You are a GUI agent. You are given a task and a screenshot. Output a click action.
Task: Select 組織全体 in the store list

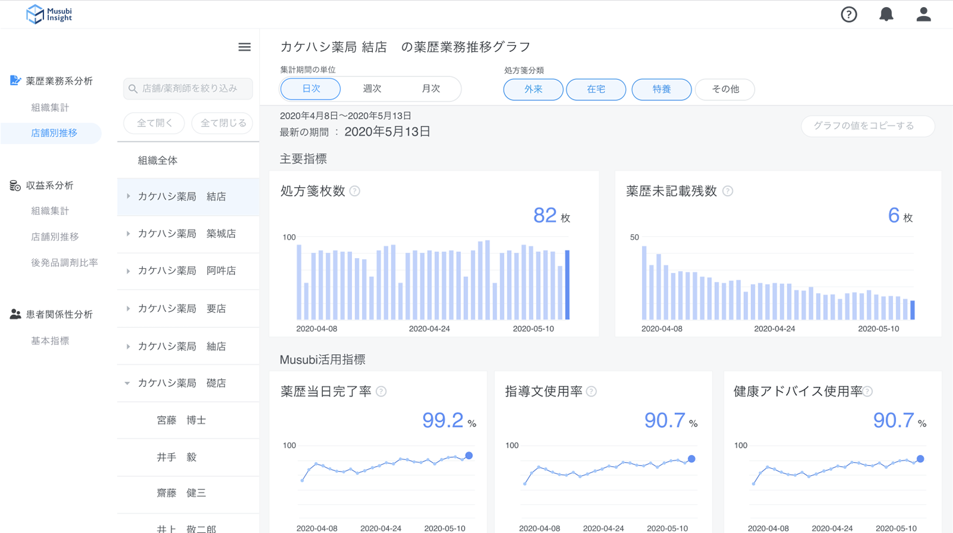click(188, 160)
